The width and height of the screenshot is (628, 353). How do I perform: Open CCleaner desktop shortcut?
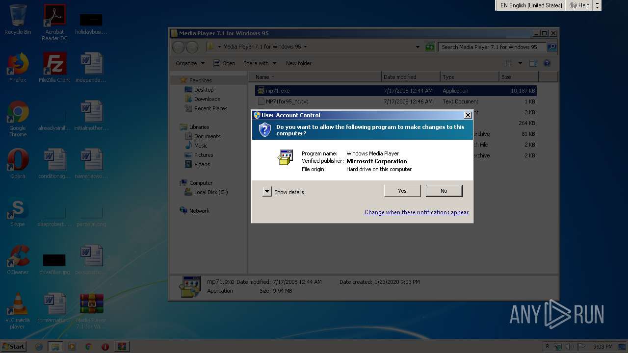click(18, 260)
